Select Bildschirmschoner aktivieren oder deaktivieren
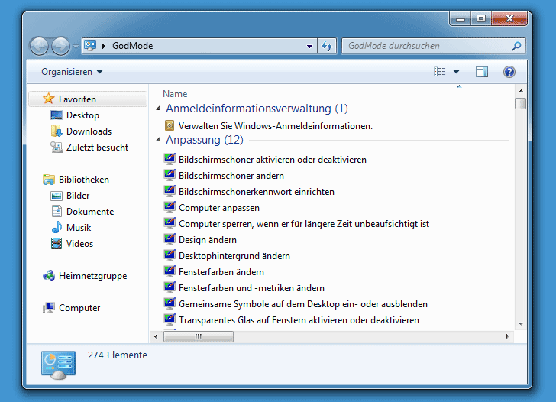556x402 pixels. 273,160
